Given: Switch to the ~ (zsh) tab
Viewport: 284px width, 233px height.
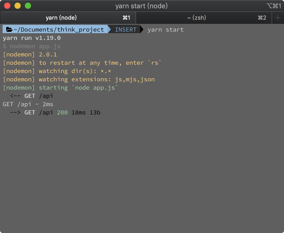Looking at the screenshot, I should pyautogui.click(x=204, y=18).
